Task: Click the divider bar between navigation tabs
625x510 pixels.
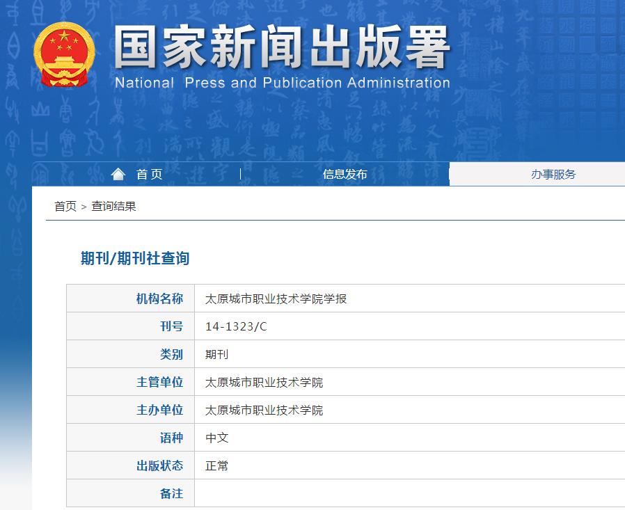Action: click(x=240, y=174)
